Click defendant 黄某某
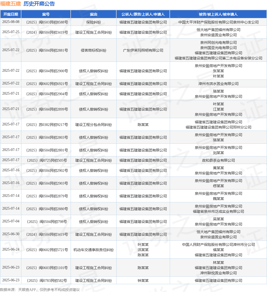267x292 pixels. tap(219, 168)
